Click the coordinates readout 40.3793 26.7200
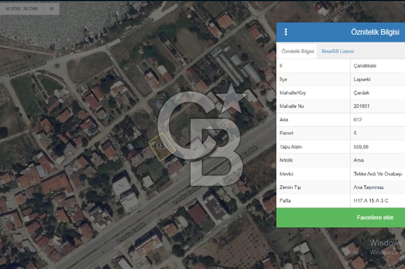 point(22,9)
